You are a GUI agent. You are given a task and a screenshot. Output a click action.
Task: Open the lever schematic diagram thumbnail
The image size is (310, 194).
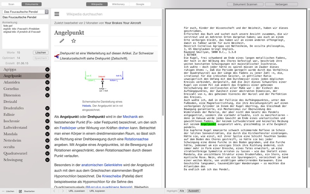pyautogui.click(x=104, y=81)
